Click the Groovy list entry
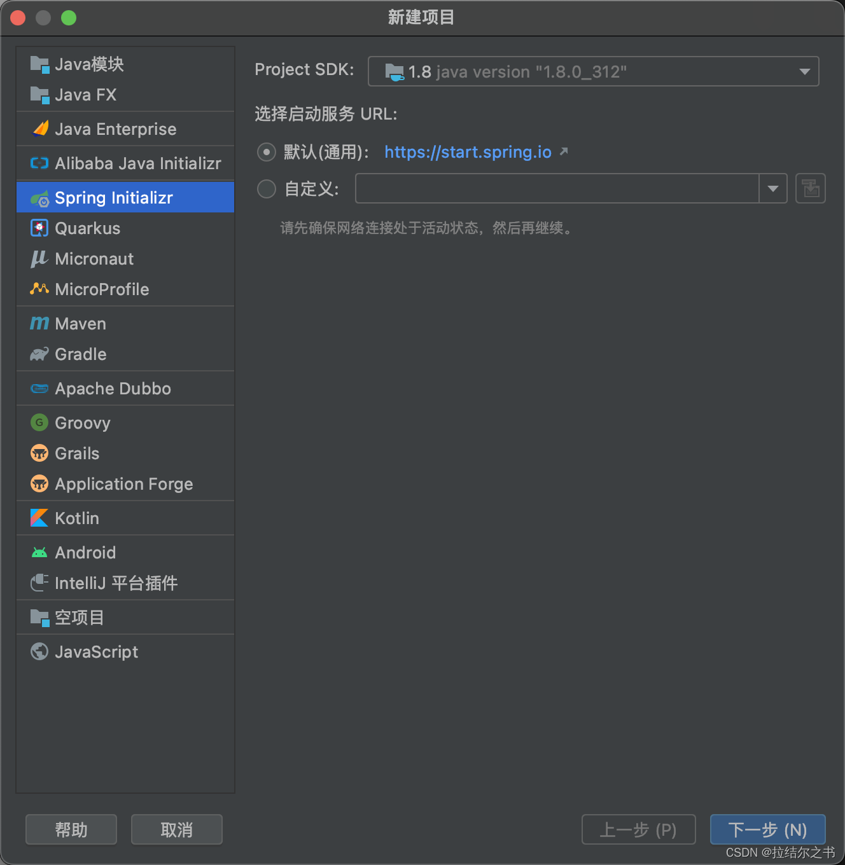Image resolution: width=845 pixels, height=865 pixels. coord(125,423)
